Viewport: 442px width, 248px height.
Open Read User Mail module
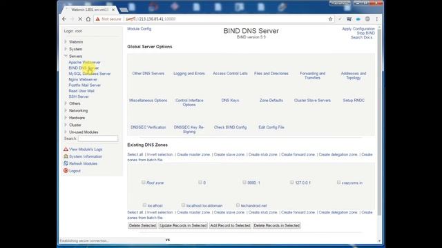point(81,91)
